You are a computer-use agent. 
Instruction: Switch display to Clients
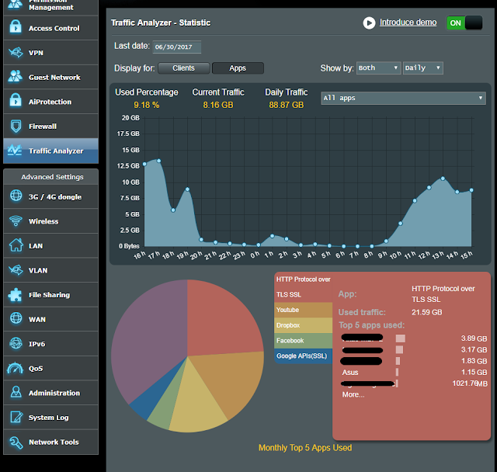click(183, 68)
